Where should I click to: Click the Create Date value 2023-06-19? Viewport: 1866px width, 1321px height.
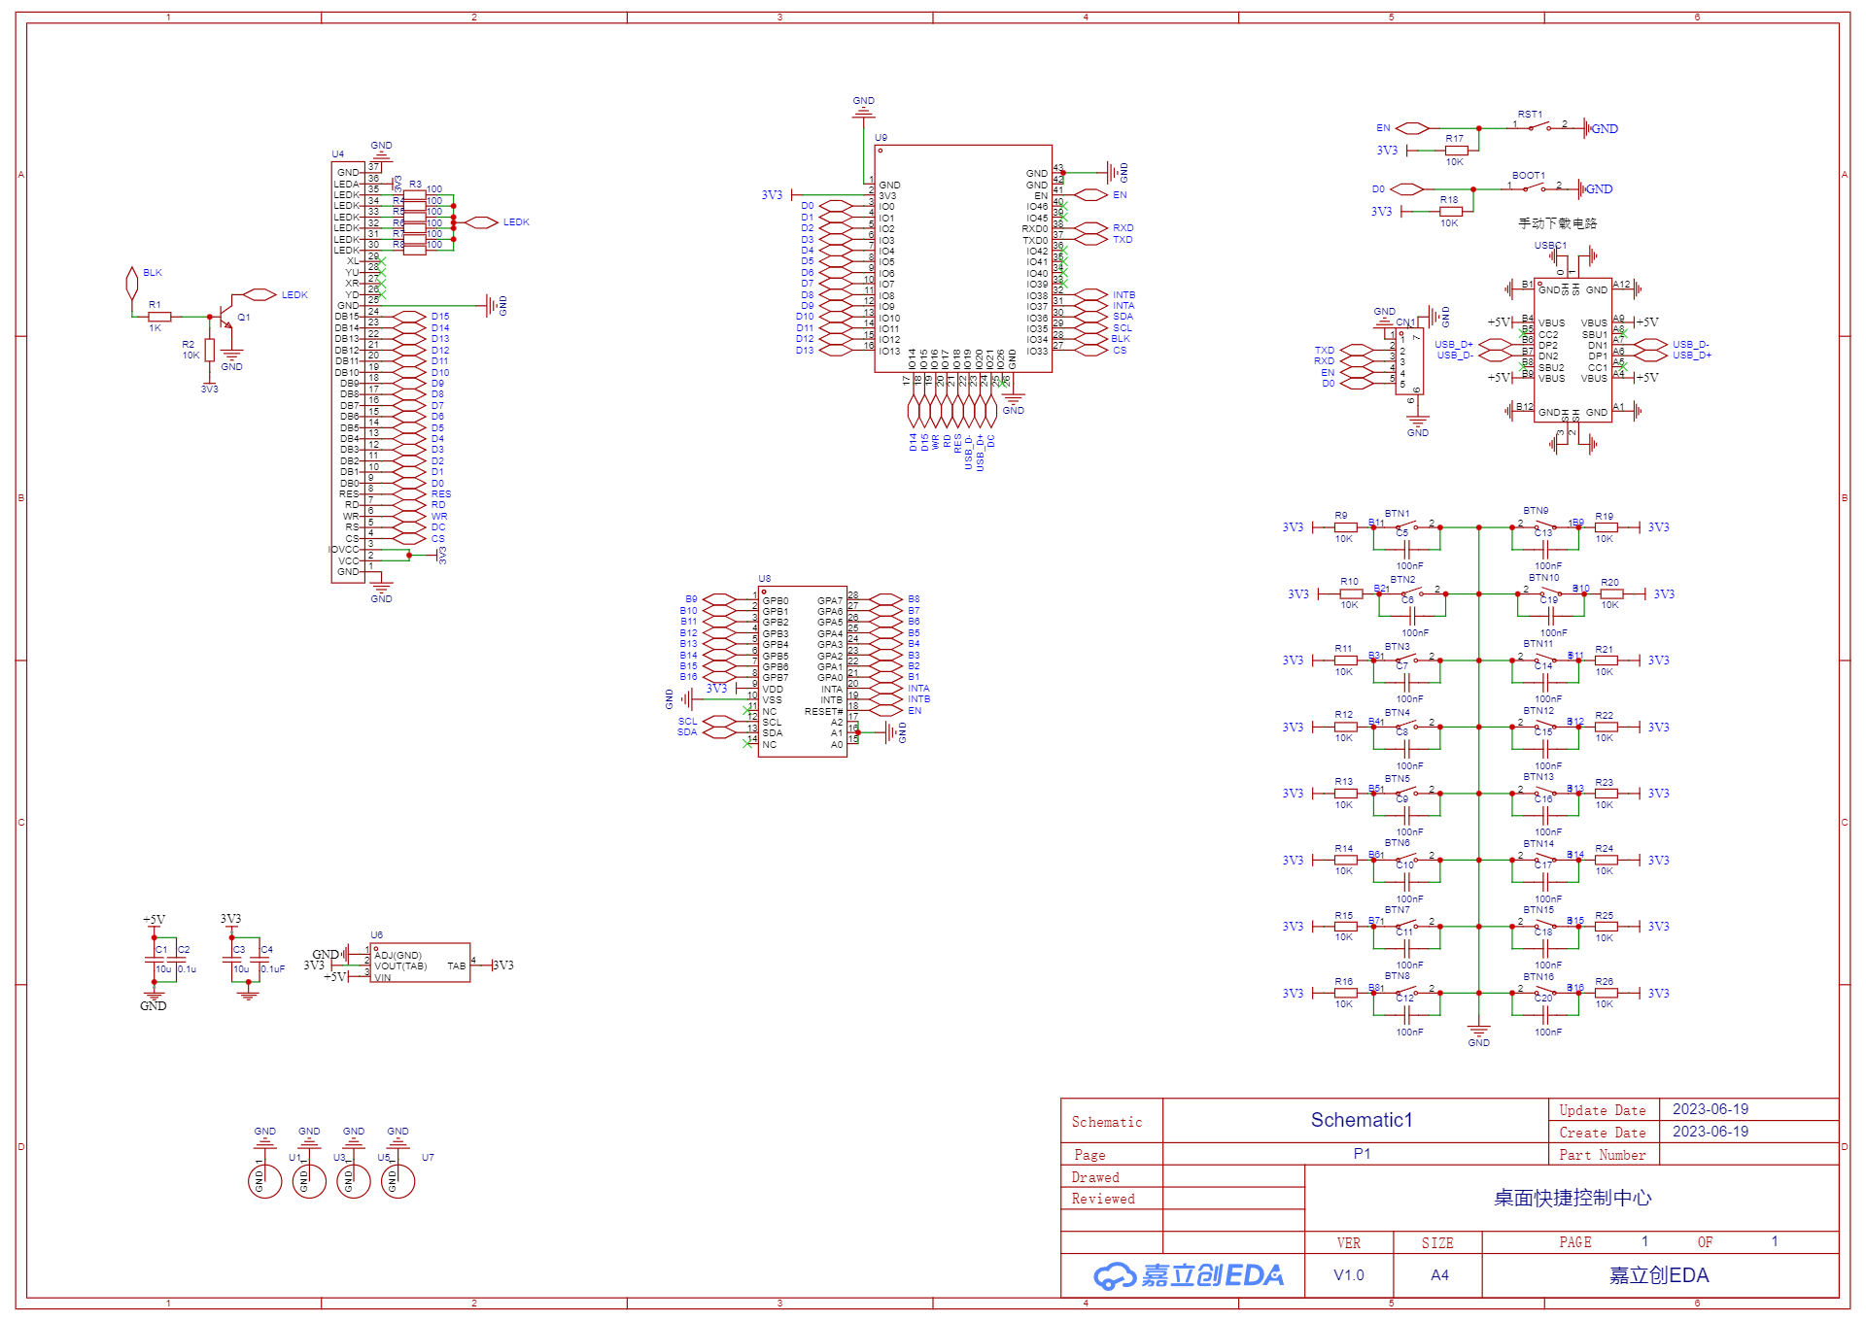tap(1710, 1132)
